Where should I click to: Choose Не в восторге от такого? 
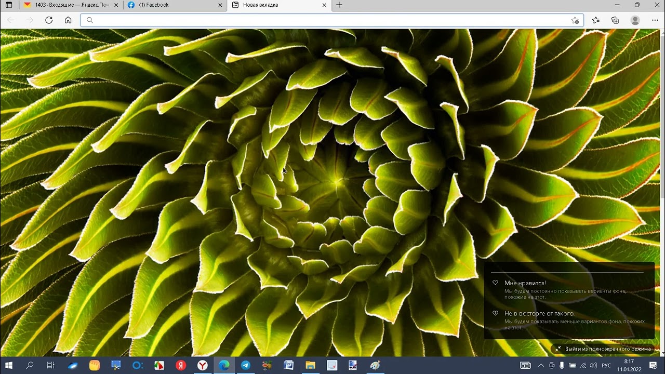[539, 314]
